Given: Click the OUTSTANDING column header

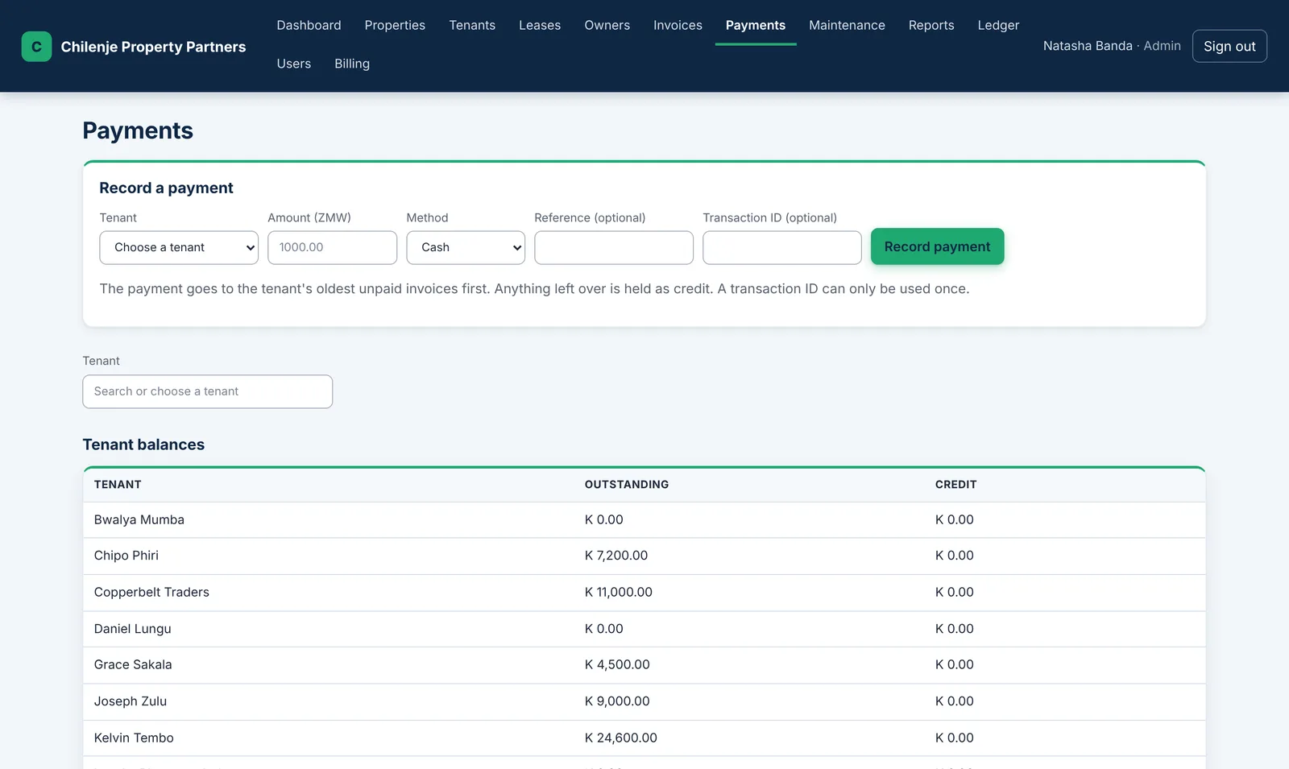Looking at the screenshot, I should [627, 484].
